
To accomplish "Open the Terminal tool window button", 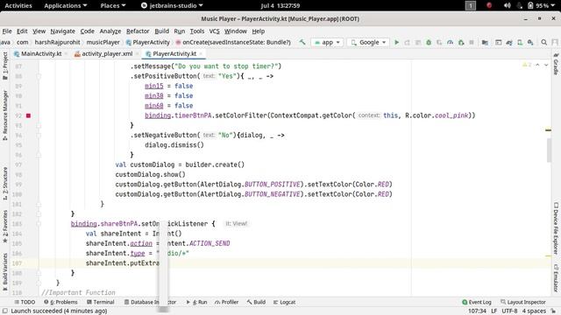I will (101, 302).
